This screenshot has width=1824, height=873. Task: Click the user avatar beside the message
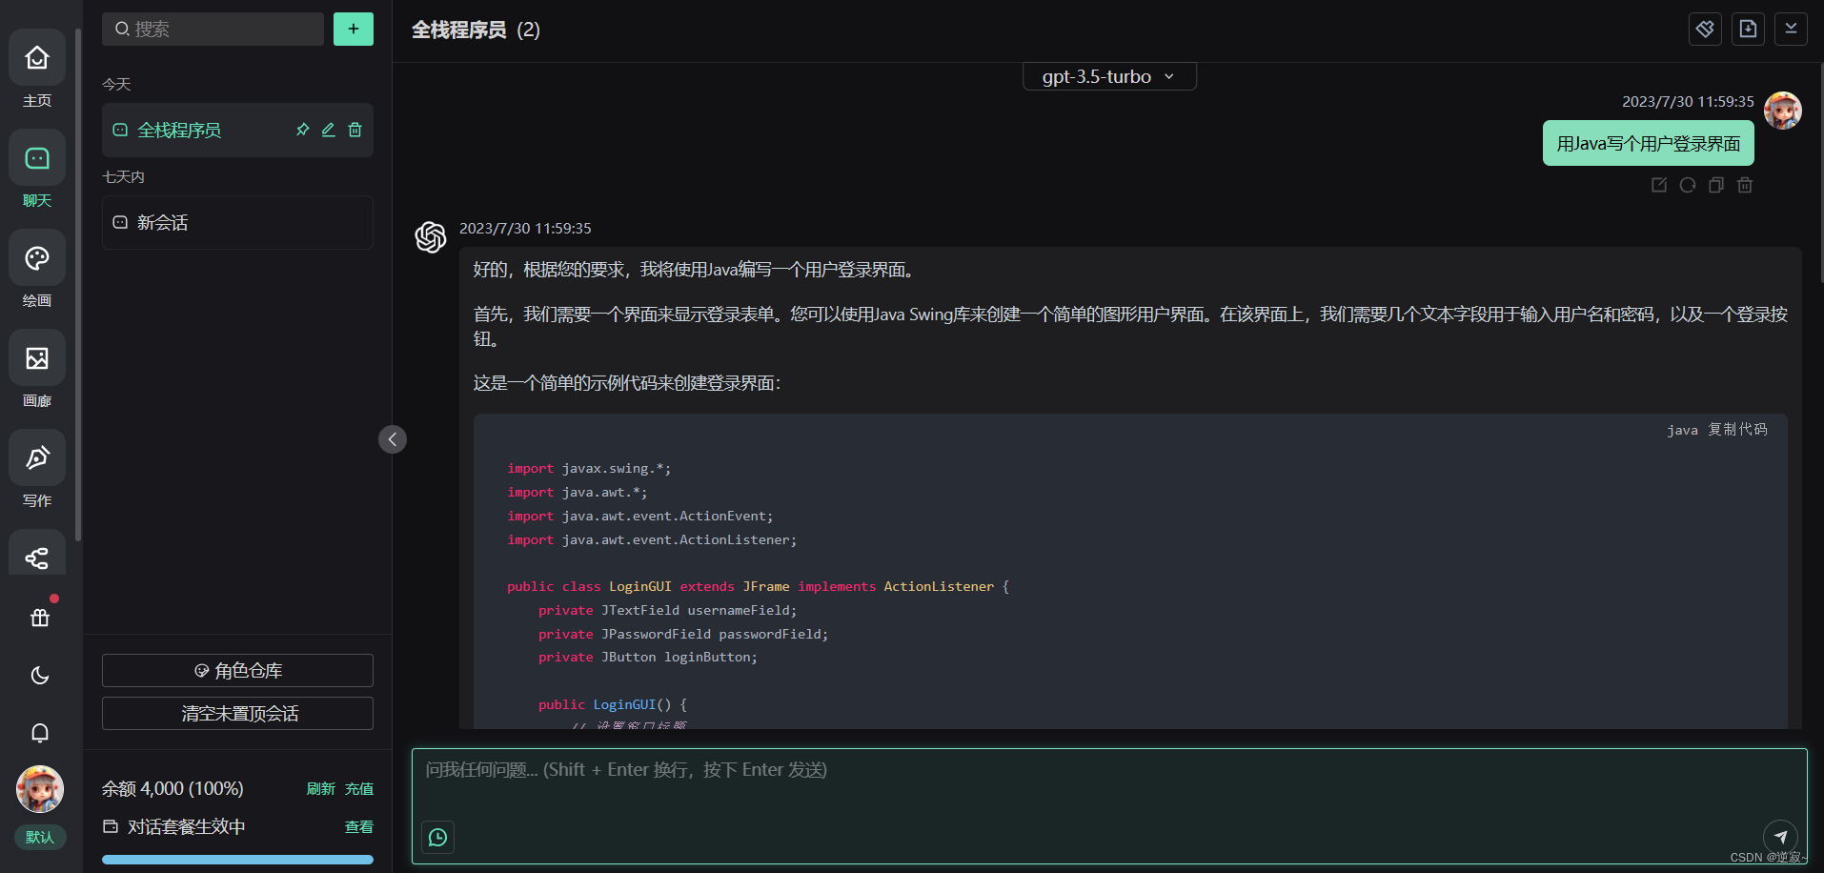point(1783,111)
